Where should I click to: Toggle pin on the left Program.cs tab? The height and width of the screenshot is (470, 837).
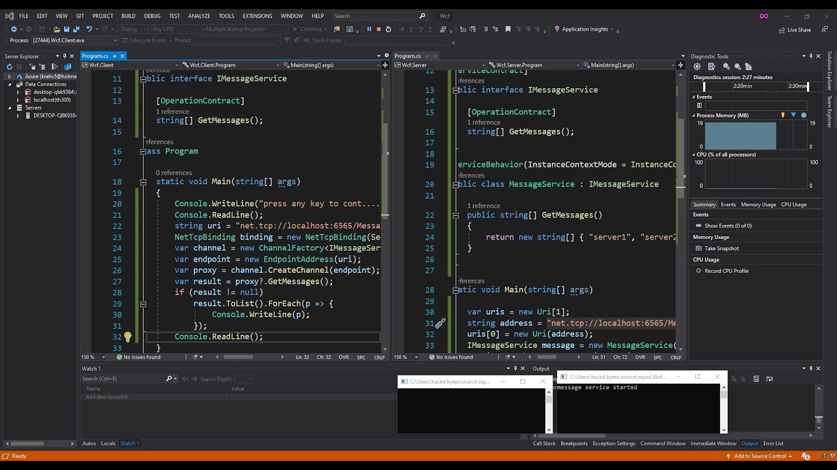[114, 56]
